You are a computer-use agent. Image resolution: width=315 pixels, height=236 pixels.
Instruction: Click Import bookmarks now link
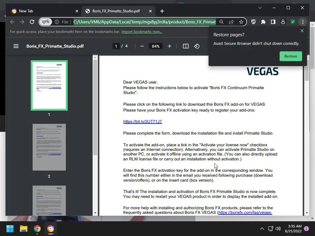[142, 32]
